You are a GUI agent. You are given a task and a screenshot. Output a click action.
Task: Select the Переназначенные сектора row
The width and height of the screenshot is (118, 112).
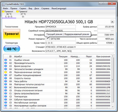tap(58, 72)
